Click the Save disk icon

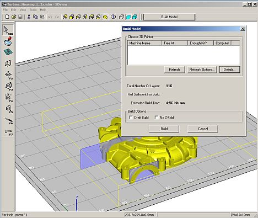tap(20, 17)
